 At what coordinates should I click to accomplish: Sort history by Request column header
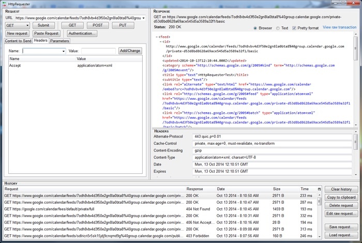coord(95,189)
